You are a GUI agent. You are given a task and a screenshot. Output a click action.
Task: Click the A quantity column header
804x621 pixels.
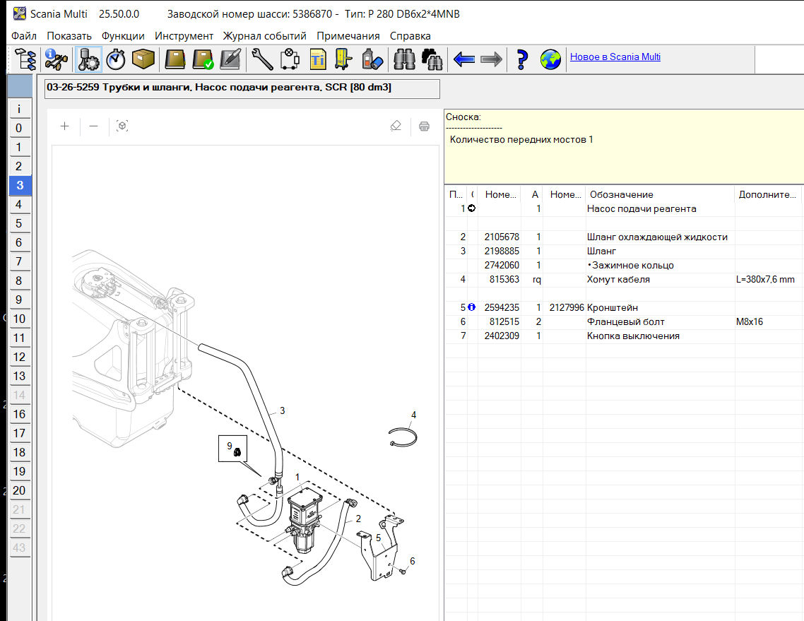[x=532, y=194]
